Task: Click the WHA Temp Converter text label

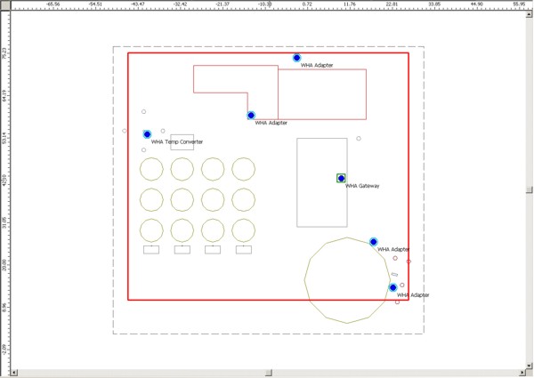Action: click(177, 142)
